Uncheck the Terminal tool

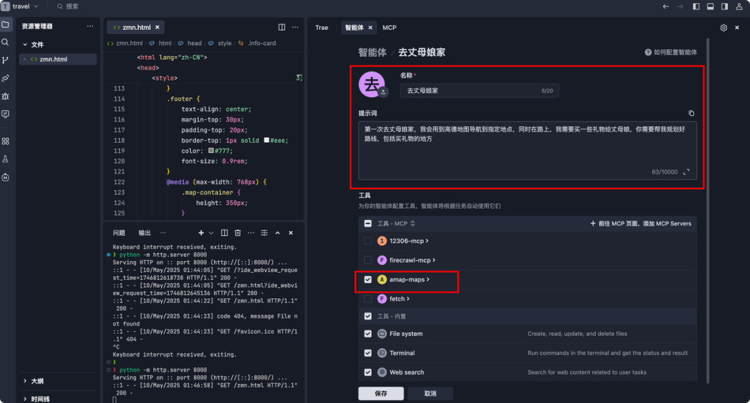[x=368, y=353]
